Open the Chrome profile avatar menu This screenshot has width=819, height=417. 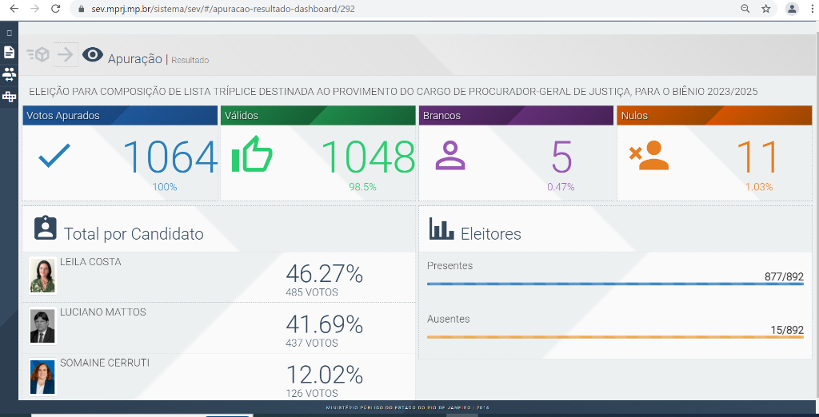[792, 9]
